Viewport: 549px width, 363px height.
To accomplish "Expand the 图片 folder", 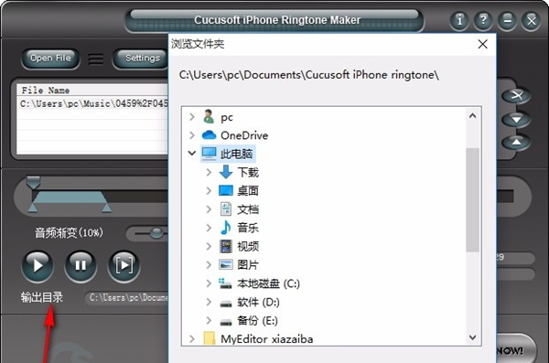I will click(209, 264).
